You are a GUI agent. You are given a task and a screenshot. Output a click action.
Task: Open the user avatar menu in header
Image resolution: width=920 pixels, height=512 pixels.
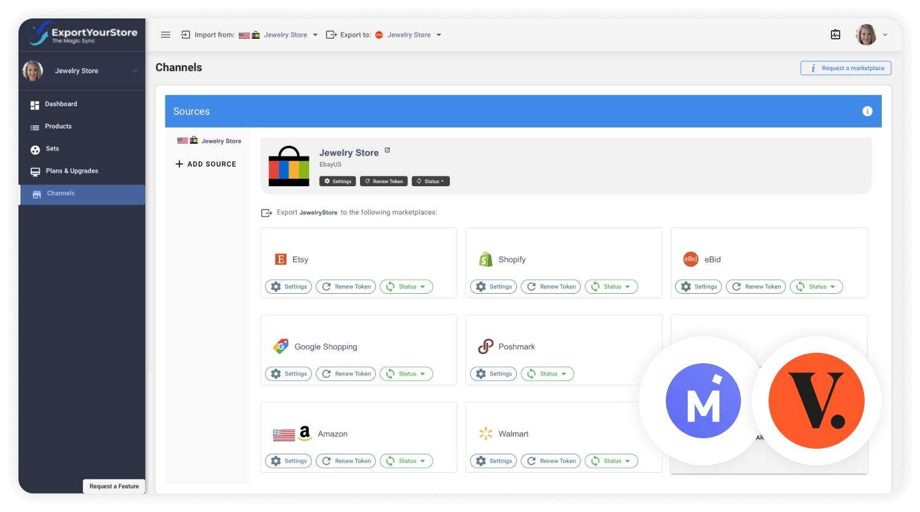871,35
